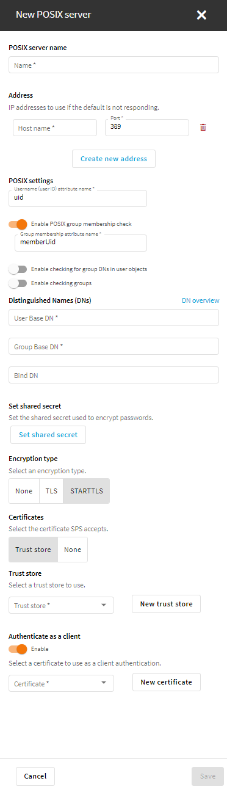The width and height of the screenshot is (227, 792).
Task: Choose None as encryption type
Action: (x=24, y=491)
